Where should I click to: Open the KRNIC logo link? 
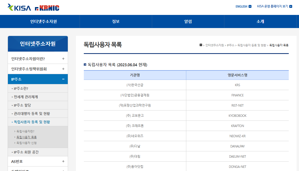tap(47, 8)
